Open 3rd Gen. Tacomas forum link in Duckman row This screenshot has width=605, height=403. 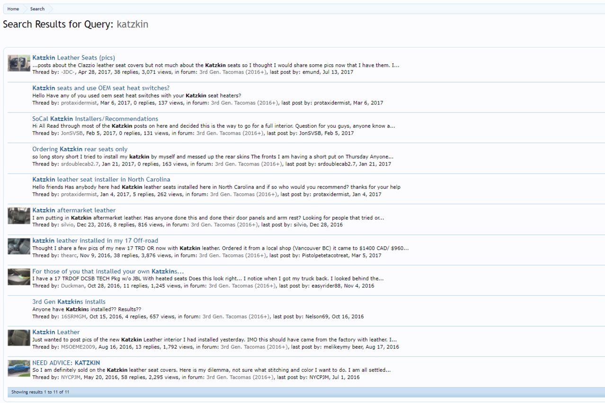242,286
